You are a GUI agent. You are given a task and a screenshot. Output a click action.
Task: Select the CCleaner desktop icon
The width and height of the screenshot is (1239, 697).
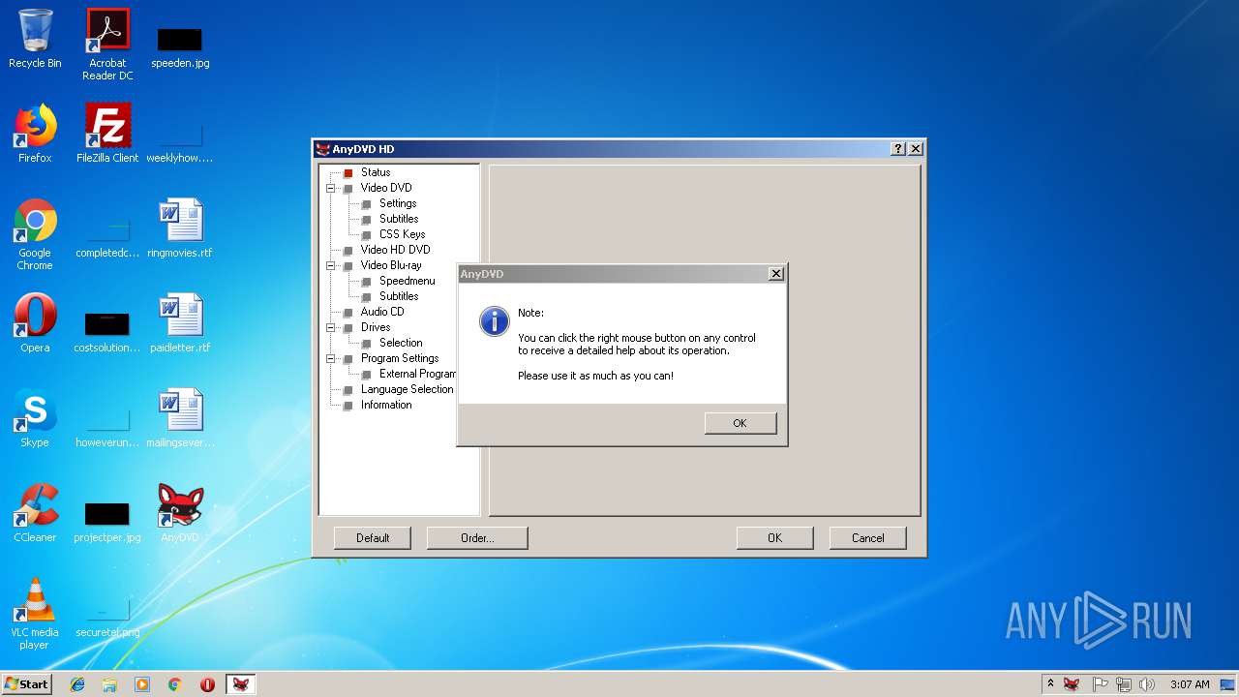pos(35,513)
